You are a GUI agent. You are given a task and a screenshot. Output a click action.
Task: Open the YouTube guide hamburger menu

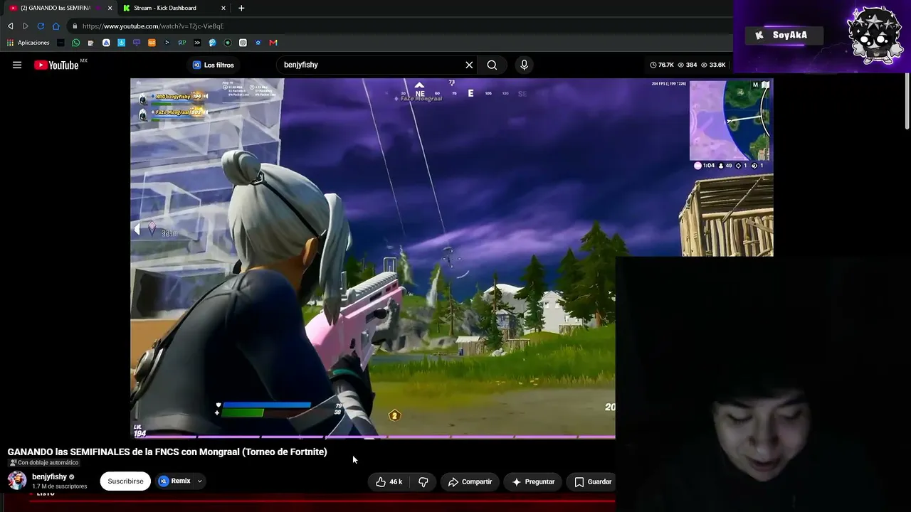17,65
